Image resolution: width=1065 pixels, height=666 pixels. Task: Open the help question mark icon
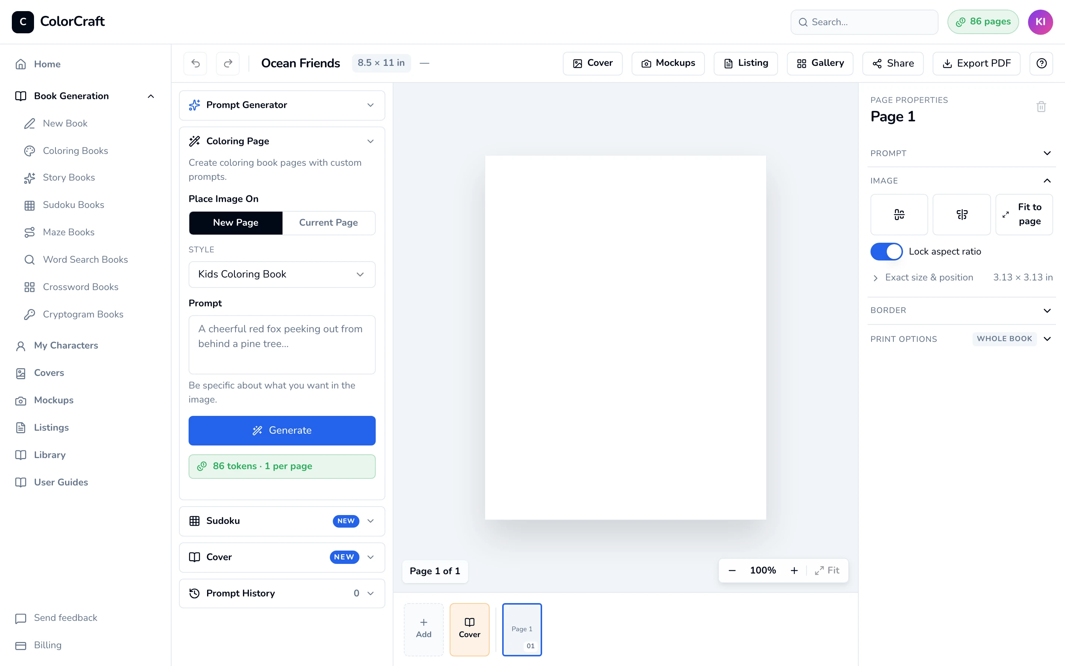click(x=1041, y=63)
